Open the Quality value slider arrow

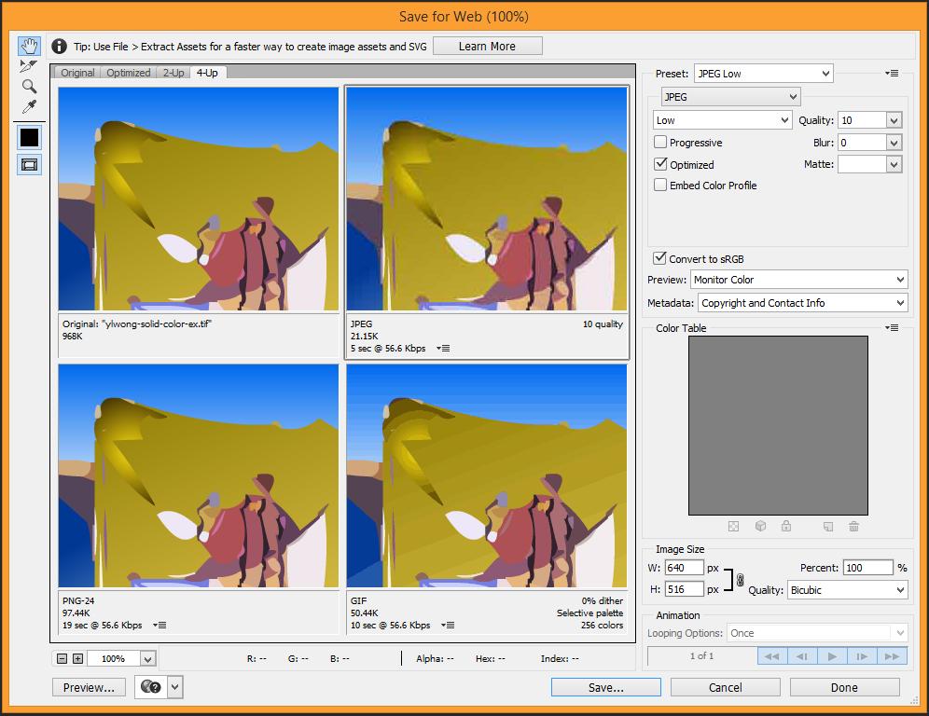[894, 120]
